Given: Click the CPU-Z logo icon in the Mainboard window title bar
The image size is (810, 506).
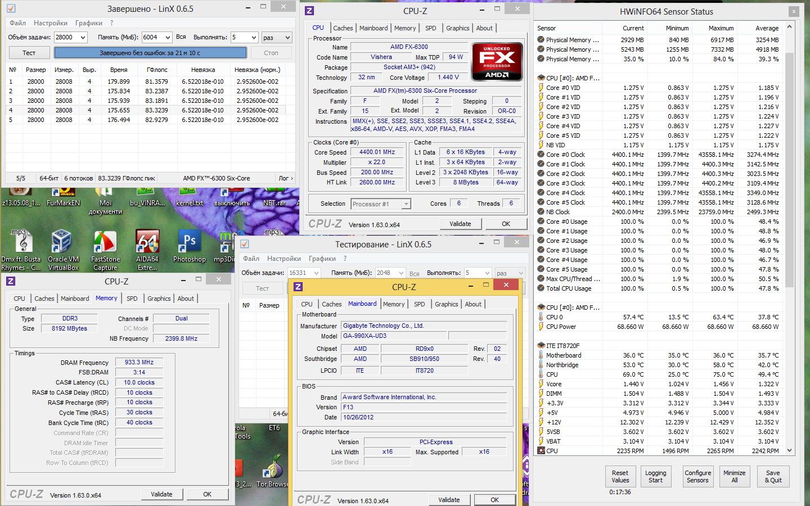Looking at the screenshot, I should (x=298, y=287).
